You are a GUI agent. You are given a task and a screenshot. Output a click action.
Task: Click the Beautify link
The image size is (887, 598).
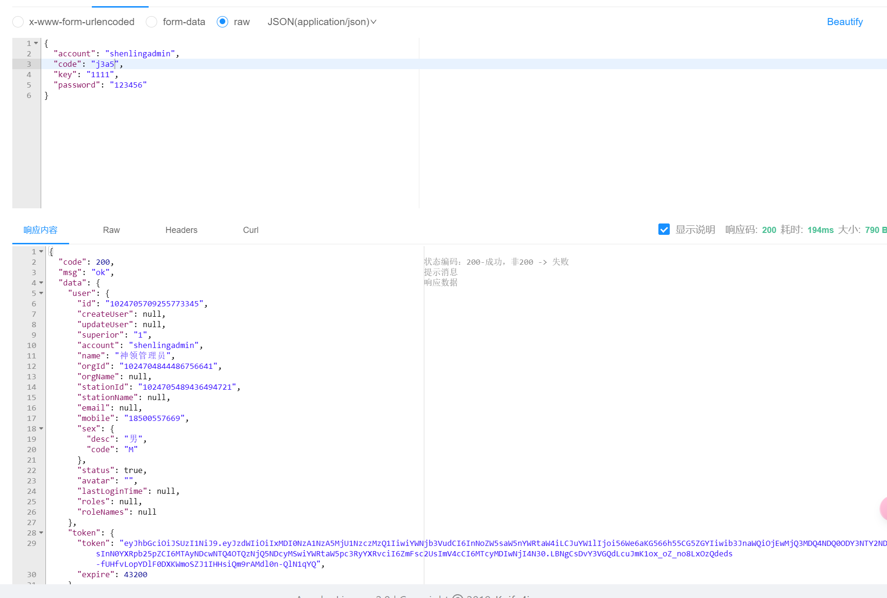[x=844, y=22]
